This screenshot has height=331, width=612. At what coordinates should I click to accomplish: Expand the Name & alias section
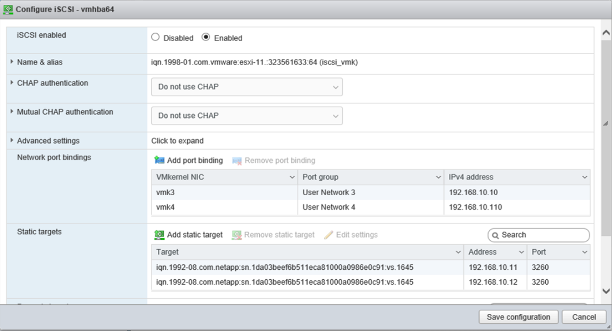tap(12, 63)
